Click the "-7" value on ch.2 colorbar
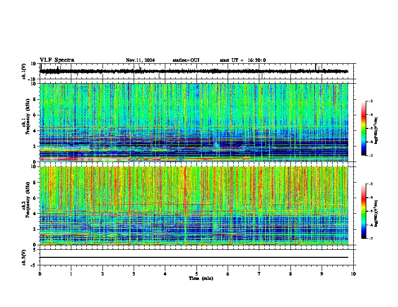The image size is (398, 307). pyautogui.click(x=370, y=238)
